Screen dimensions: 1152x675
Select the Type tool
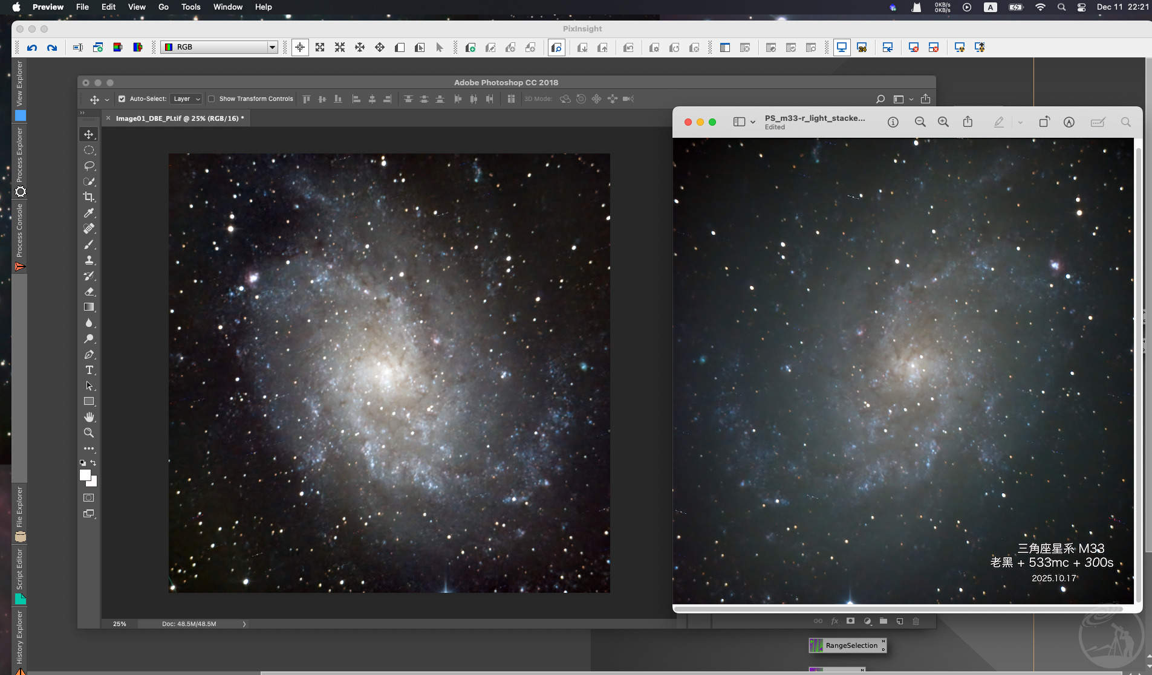tap(89, 370)
